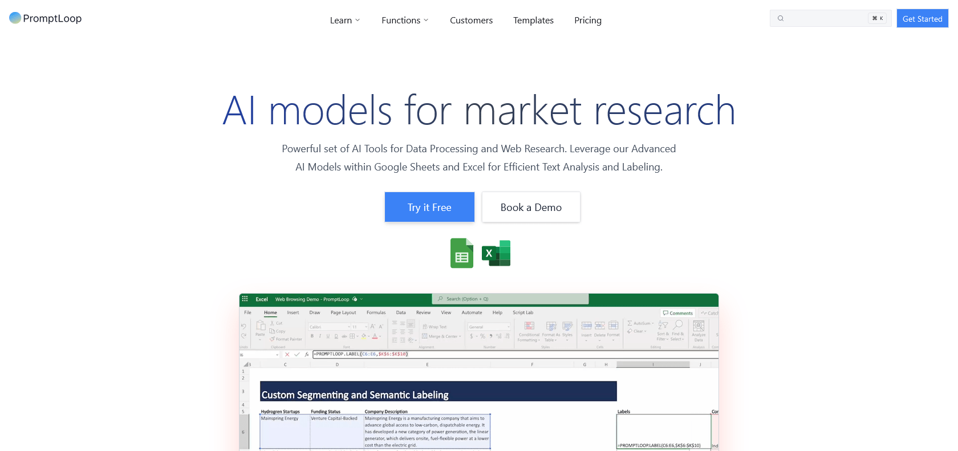Expand the Functions menu
Image resolution: width=958 pixels, height=451 pixels.
click(405, 21)
